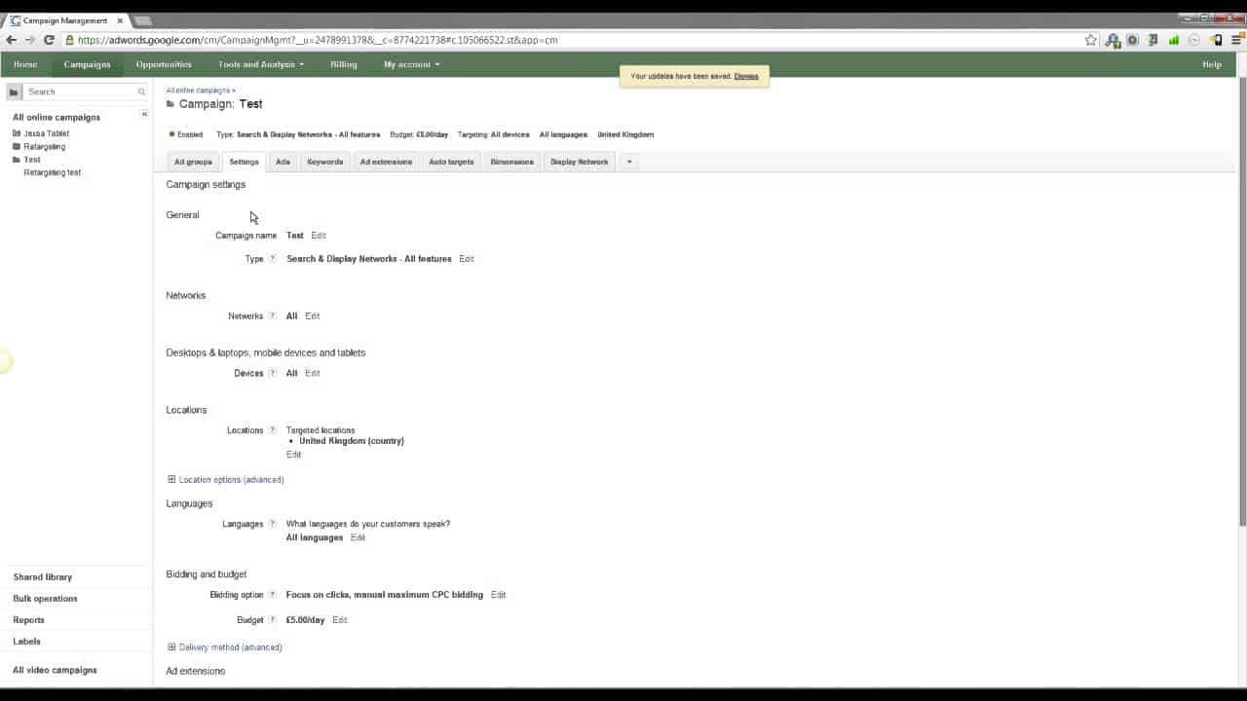
Task: Switch to the Display Network tab
Action: (x=580, y=162)
